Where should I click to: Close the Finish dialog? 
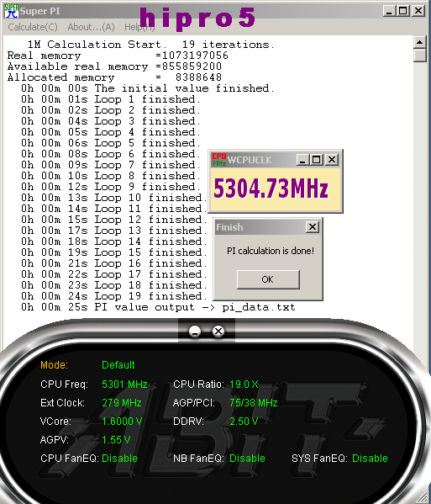(x=313, y=227)
